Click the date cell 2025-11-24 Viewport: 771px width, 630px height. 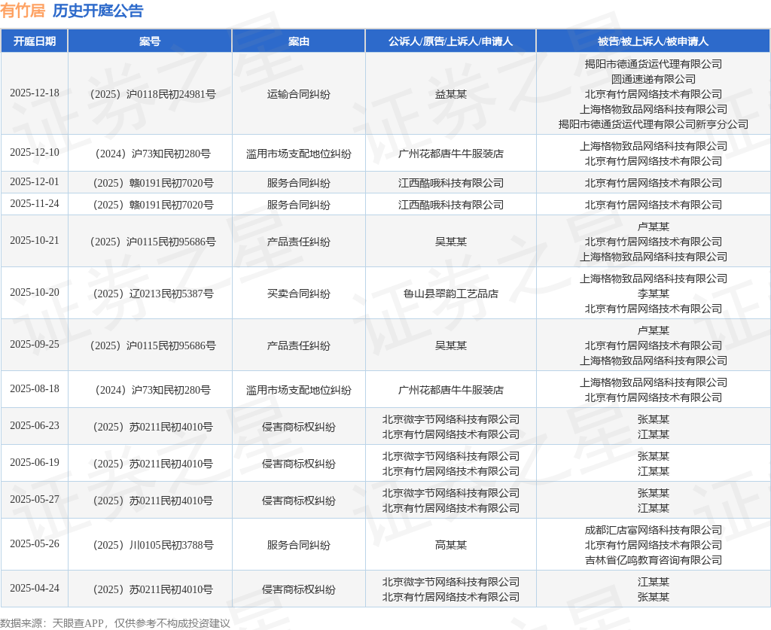[35, 203]
